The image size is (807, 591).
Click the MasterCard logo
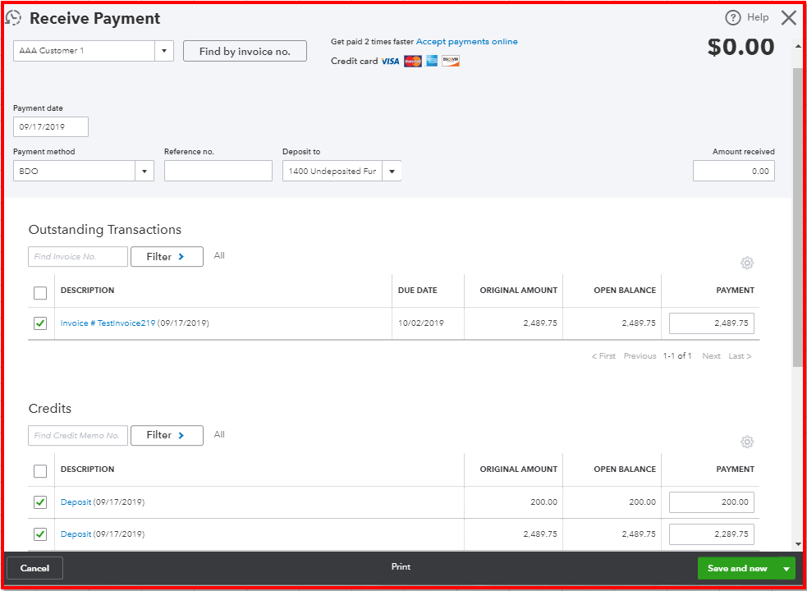point(413,62)
